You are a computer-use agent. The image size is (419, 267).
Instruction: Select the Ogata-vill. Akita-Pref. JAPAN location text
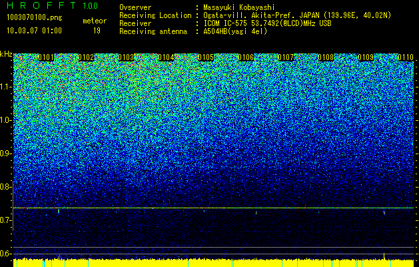(297, 15)
